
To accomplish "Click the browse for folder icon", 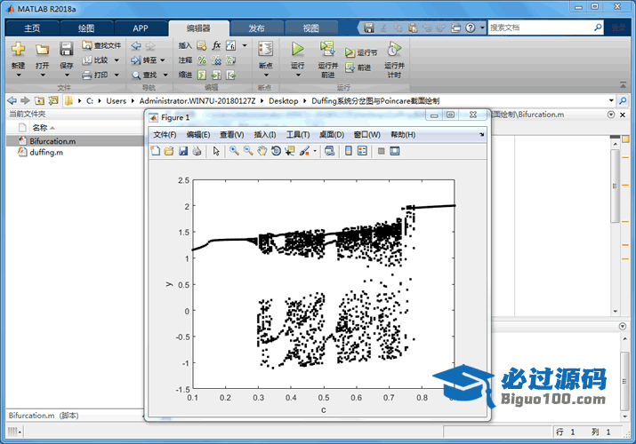I will 52,100.
